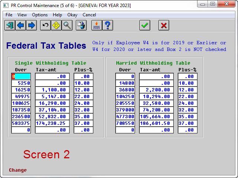
Task: Click Married Over field 104250
Action: 125,96
